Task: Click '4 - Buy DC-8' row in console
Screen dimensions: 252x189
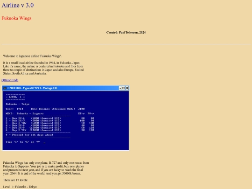Action: pos(50,126)
